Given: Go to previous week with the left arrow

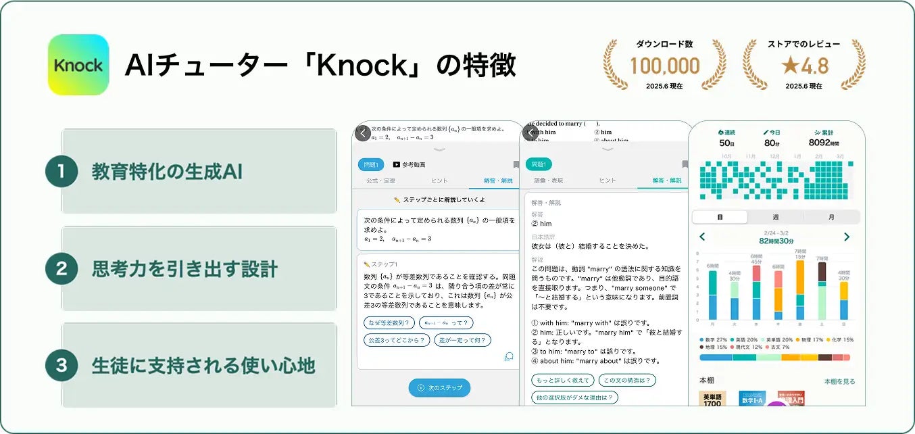Looking at the screenshot, I should point(702,237).
